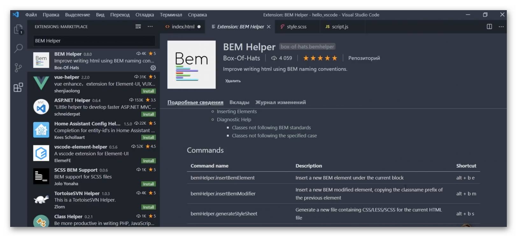Open the Справка menu
Viewport: 517px width, 238px height.
[197, 15]
